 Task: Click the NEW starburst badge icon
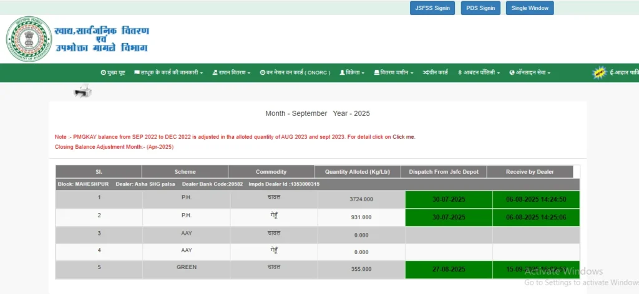[x=599, y=73]
